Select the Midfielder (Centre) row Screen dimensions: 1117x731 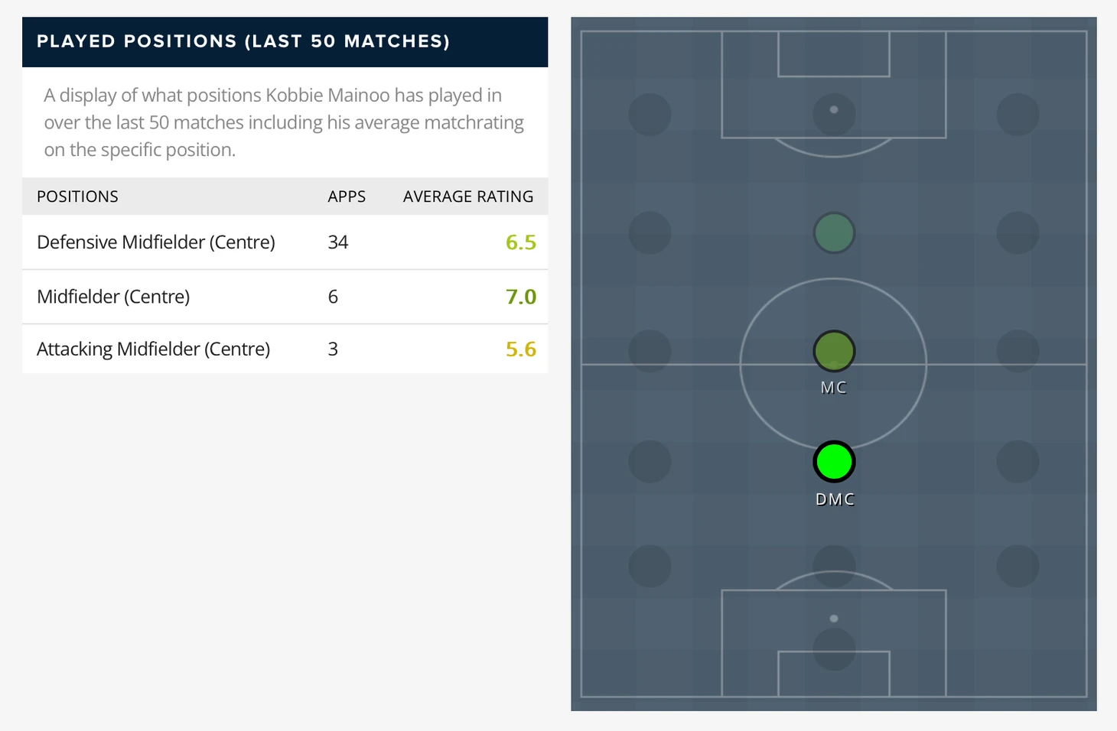(285, 297)
